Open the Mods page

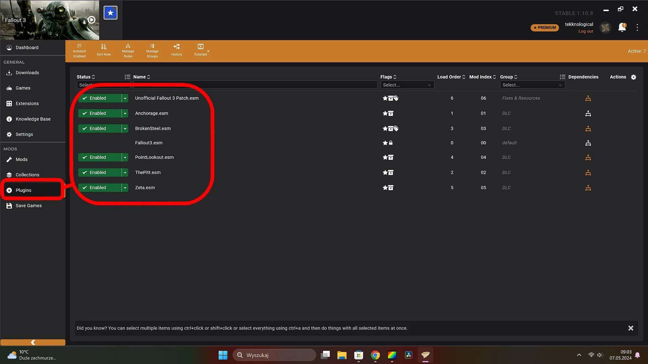33,159
